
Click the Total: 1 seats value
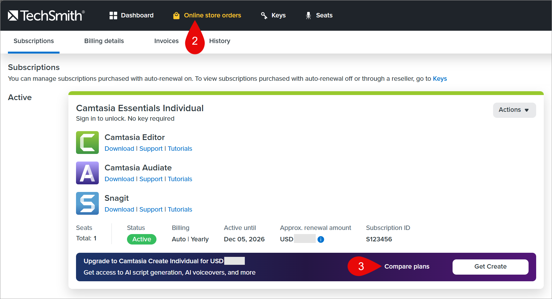tap(86, 239)
